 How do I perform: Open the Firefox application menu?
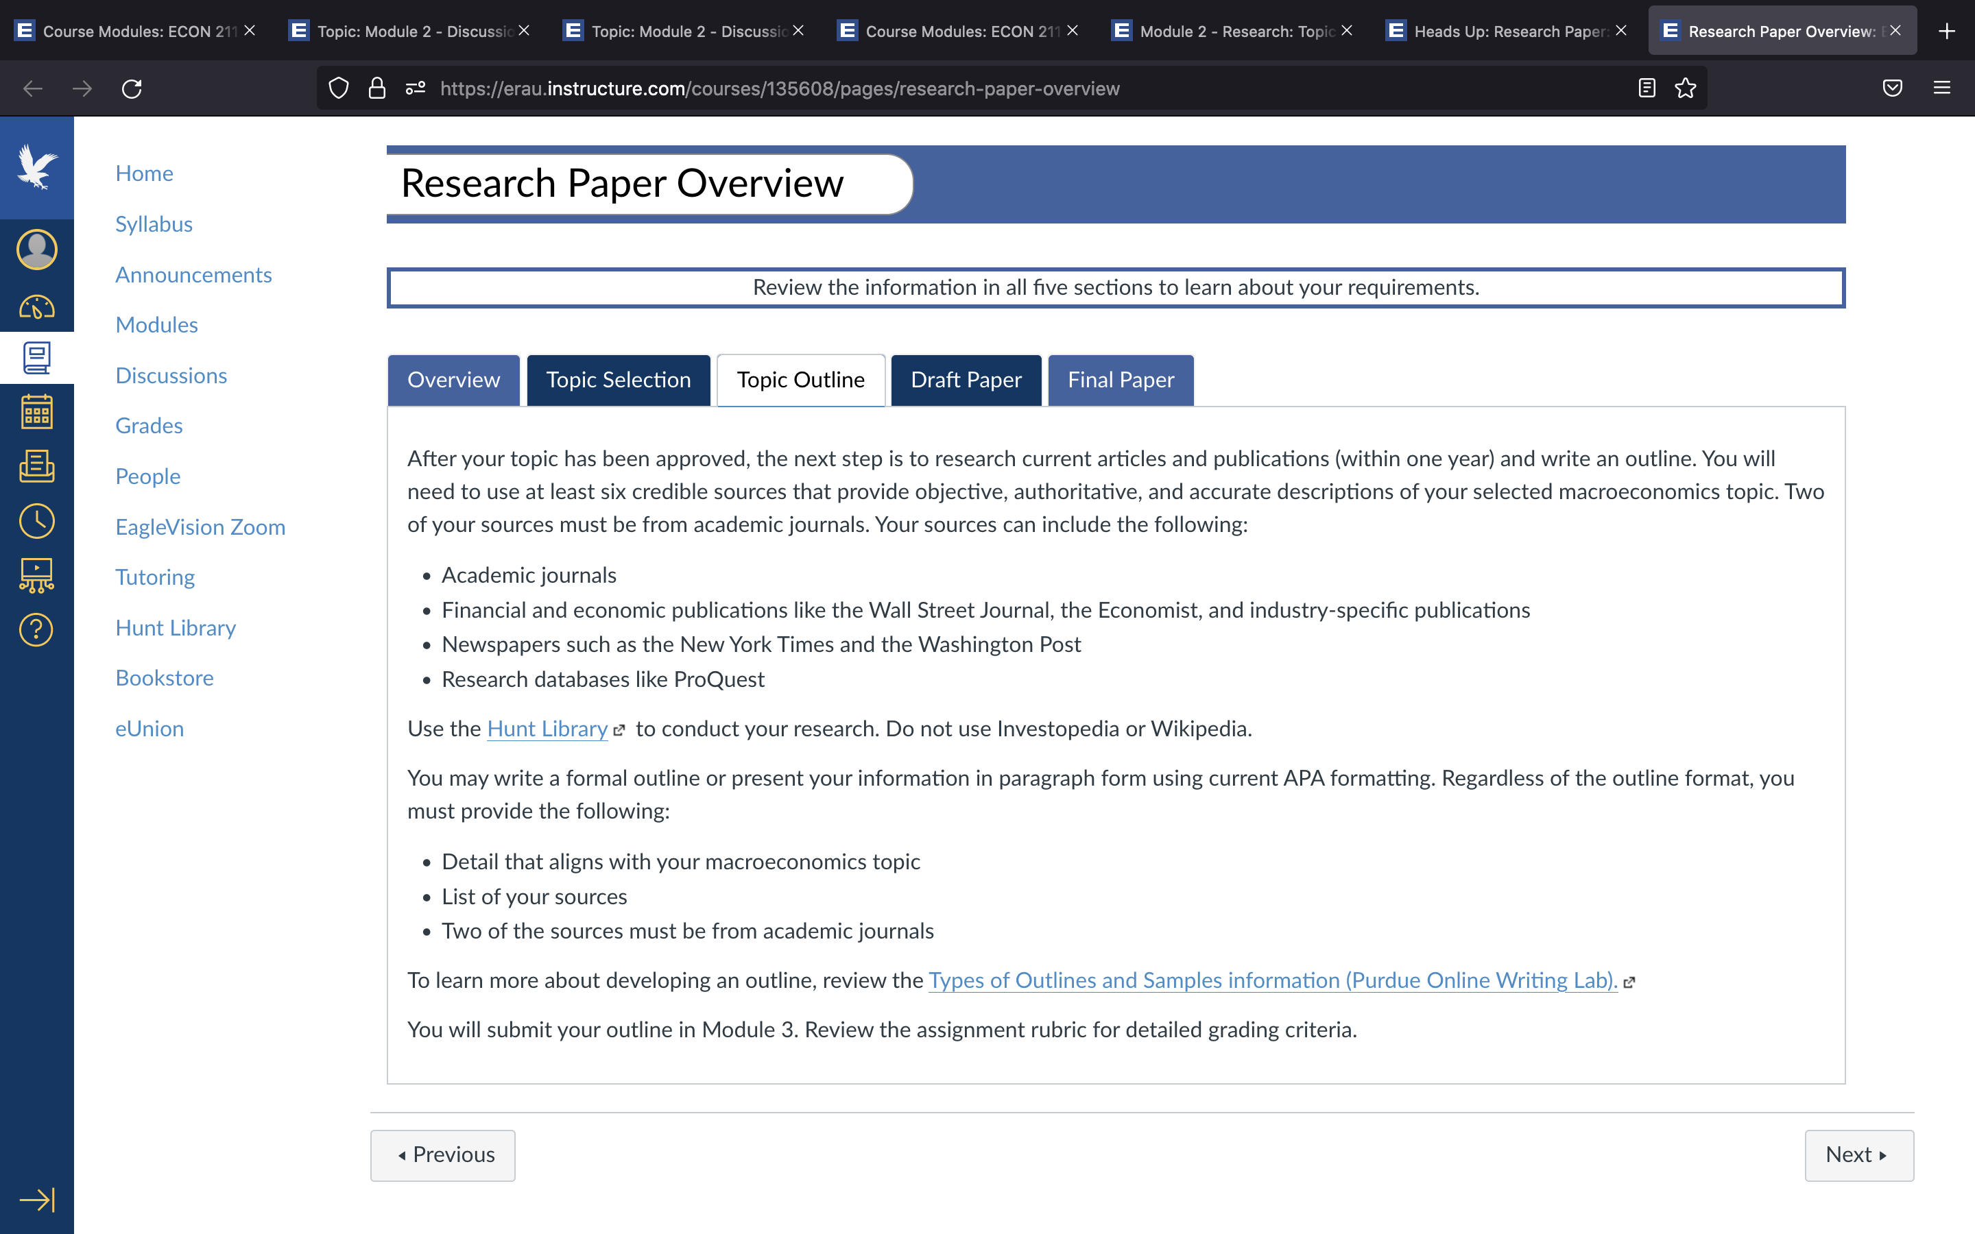pyautogui.click(x=1942, y=88)
